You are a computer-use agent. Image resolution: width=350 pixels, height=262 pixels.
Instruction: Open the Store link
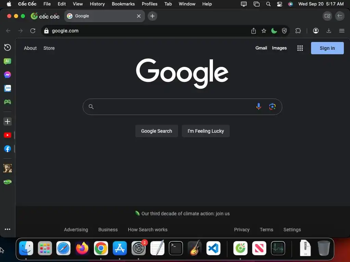(x=49, y=48)
